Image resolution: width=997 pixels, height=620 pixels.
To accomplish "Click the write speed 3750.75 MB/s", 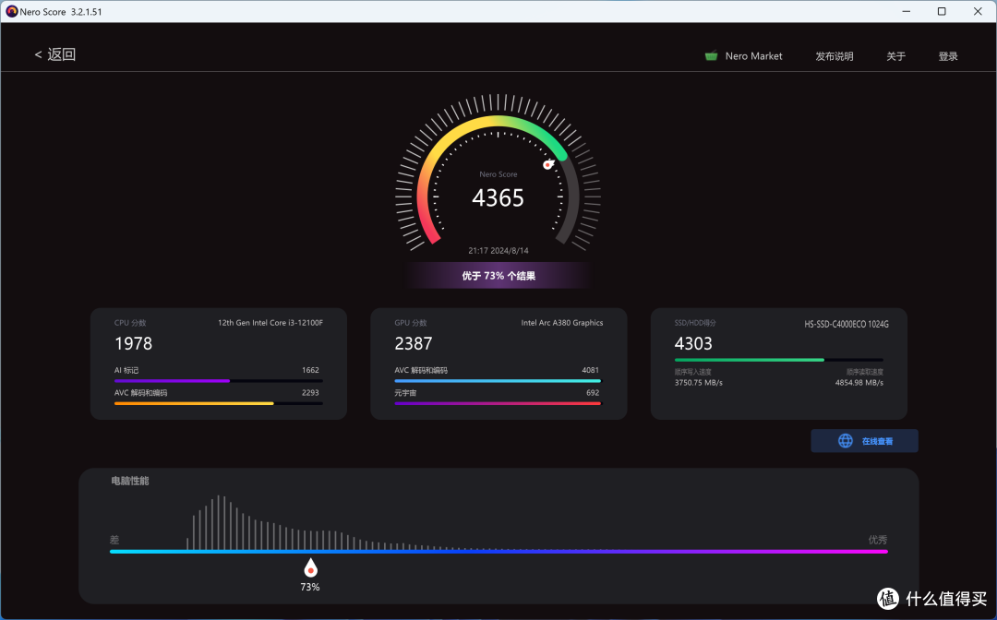I will tap(698, 382).
